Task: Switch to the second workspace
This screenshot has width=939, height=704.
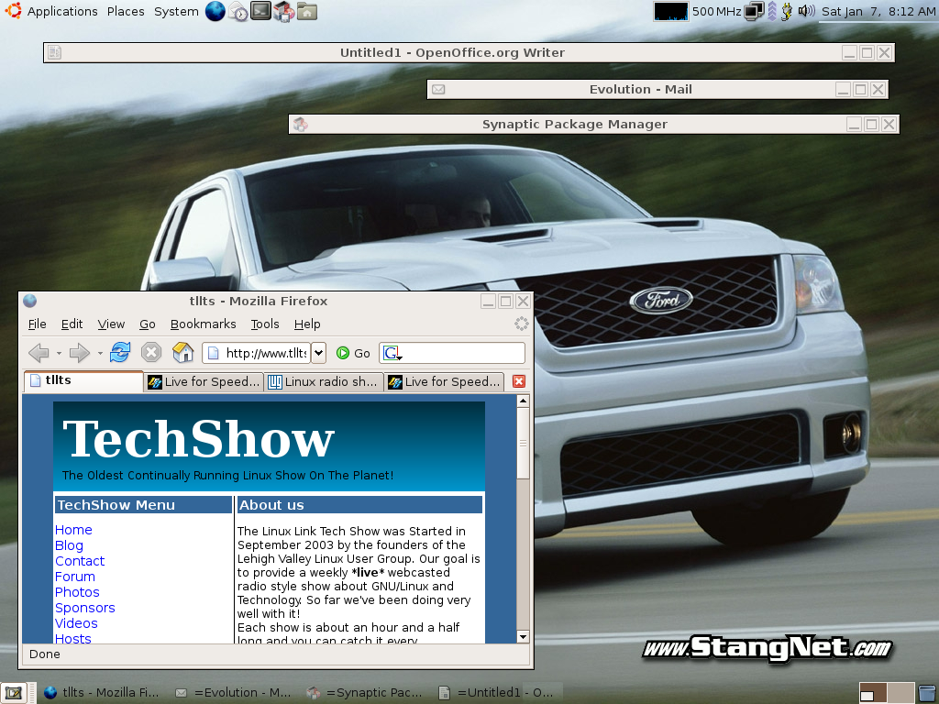Action: point(900,693)
